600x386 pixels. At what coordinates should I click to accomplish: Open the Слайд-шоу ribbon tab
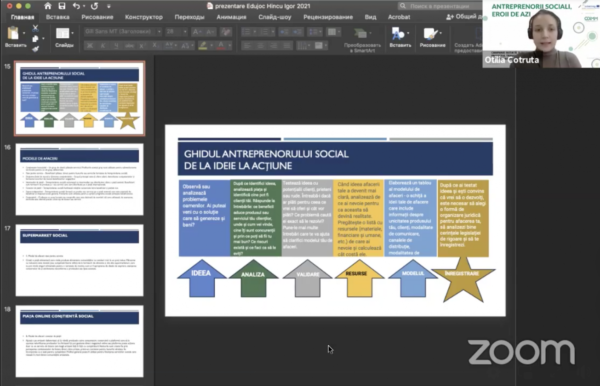point(274,17)
